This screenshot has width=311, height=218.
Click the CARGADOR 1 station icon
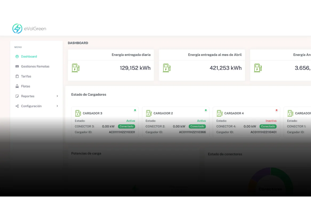[x=290, y=113]
